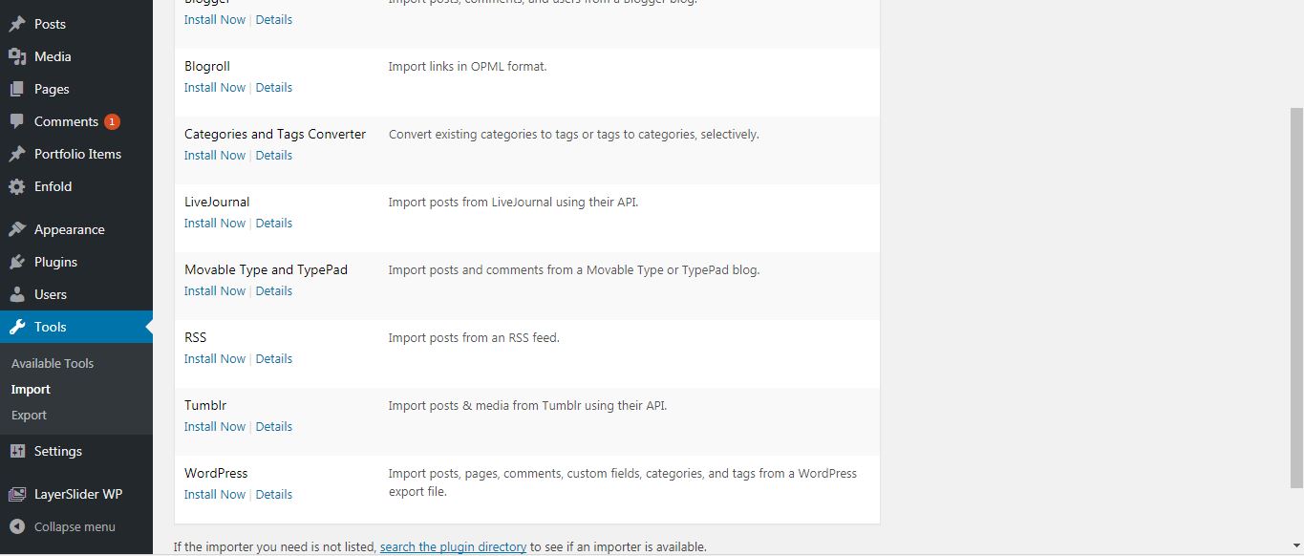Screen dimensions: 1304x556
Task: Collapse the admin sidebar menu
Action: (63, 526)
